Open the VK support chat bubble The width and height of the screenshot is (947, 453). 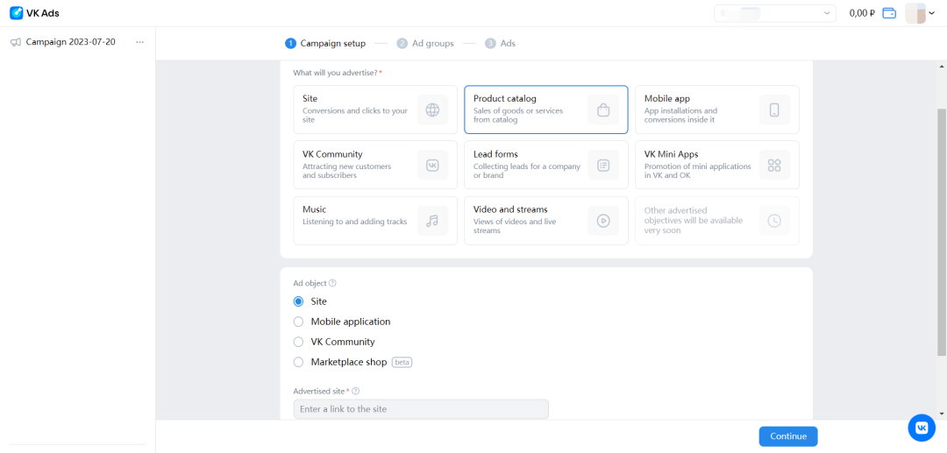922,428
